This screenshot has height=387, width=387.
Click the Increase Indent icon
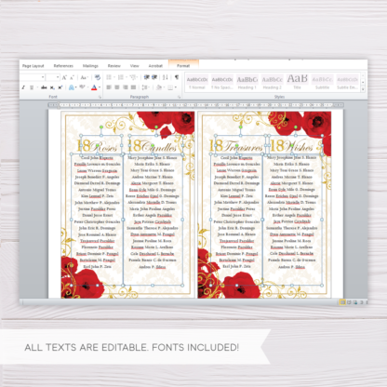point(154,77)
